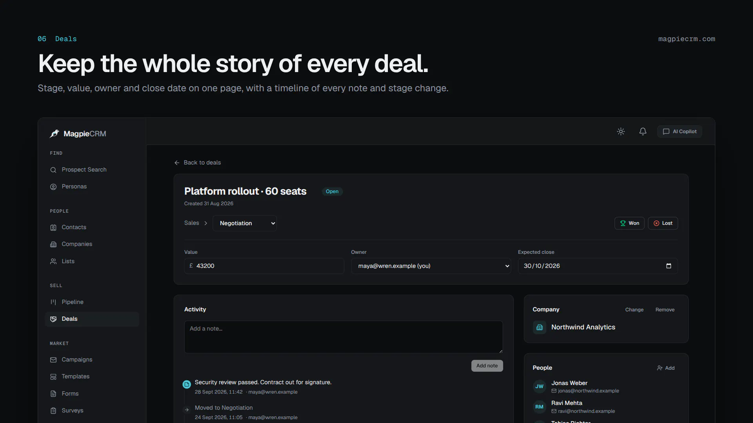Click the Templates layout icon

point(53,376)
